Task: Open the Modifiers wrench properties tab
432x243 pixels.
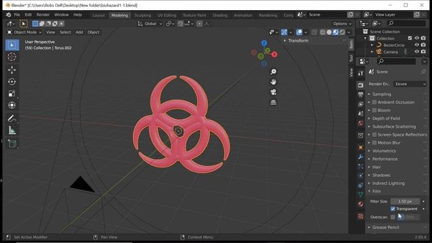Action: click(x=360, y=157)
